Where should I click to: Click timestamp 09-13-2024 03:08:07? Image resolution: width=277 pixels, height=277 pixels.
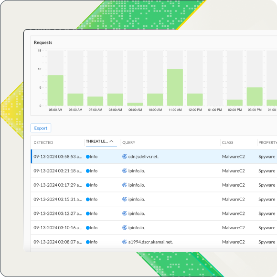(58, 242)
